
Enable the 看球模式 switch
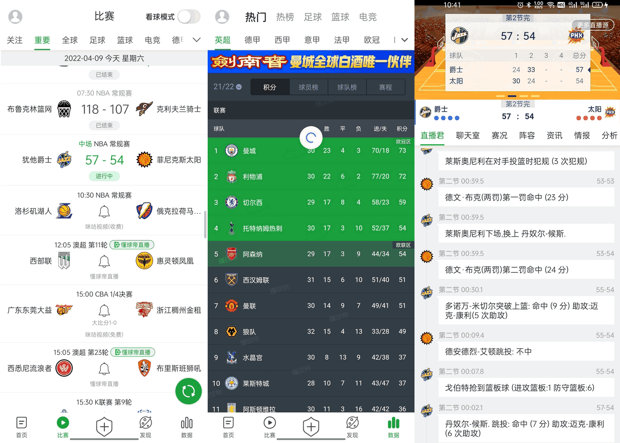188,16
